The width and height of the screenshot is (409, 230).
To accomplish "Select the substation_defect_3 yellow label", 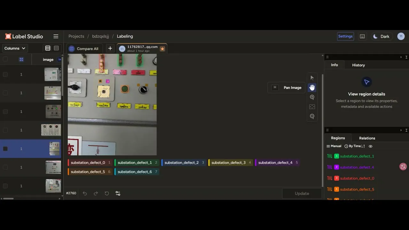I will tap(231, 163).
